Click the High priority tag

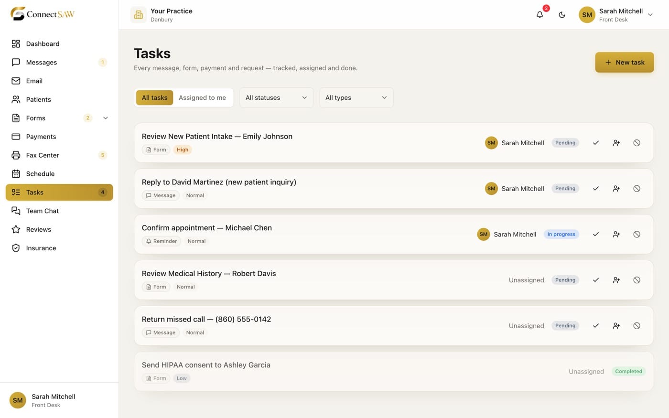[x=183, y=150]
